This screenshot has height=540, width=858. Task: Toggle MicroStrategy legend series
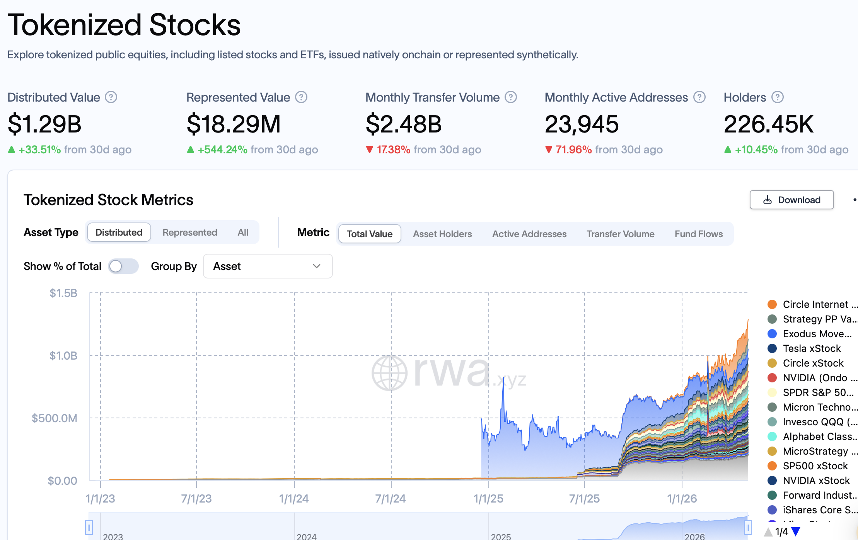tap(812, 451)
